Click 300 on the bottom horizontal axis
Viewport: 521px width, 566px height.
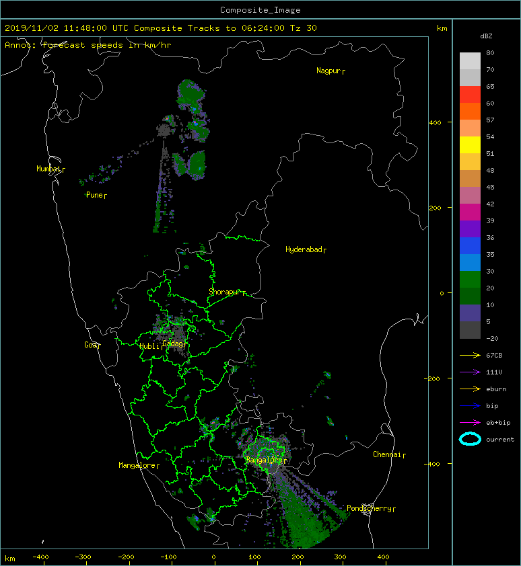(340, 557)
